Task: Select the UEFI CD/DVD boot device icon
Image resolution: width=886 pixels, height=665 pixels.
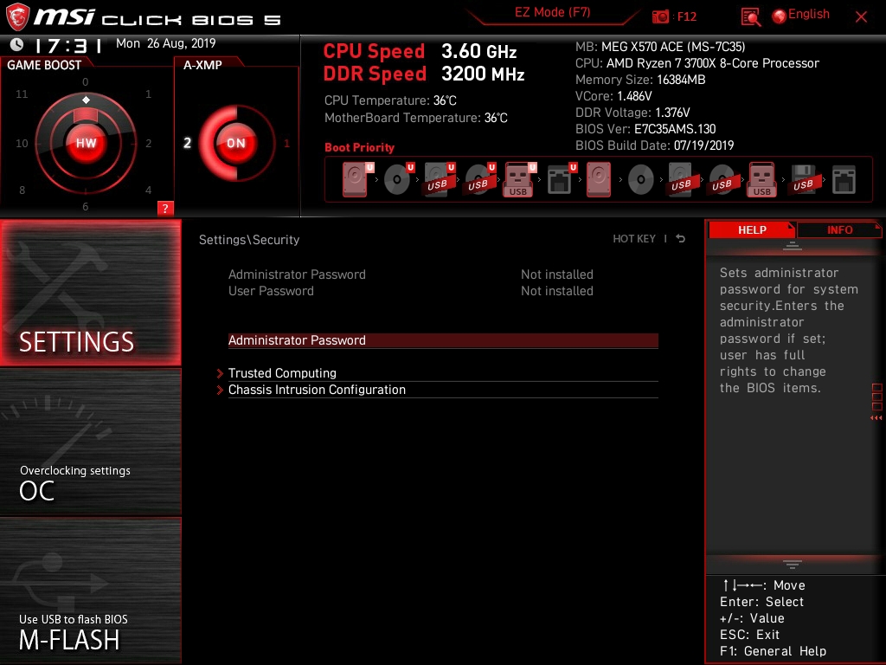Action: pyautogui.click(x=398, y=179)
